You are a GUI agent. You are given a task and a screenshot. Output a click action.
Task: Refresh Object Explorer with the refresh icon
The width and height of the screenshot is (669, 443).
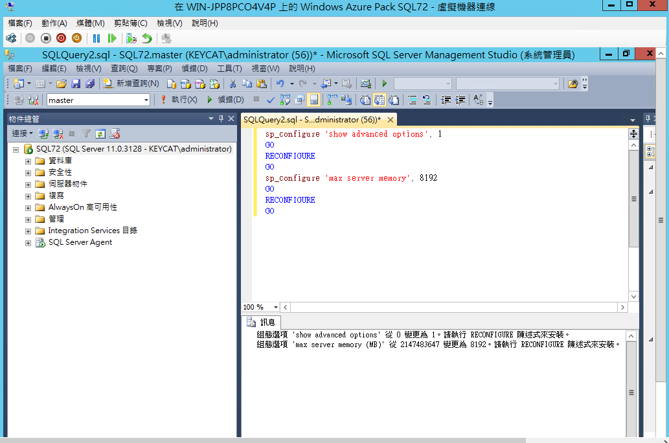point(100,134)
